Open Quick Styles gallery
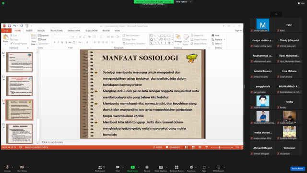Screen dimensions: 307x173 click(186, 39)
